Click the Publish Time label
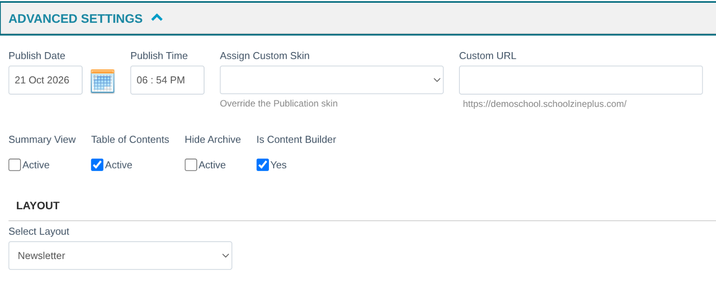This screenshot has width=716, height=281. click(x=159, y=56)
